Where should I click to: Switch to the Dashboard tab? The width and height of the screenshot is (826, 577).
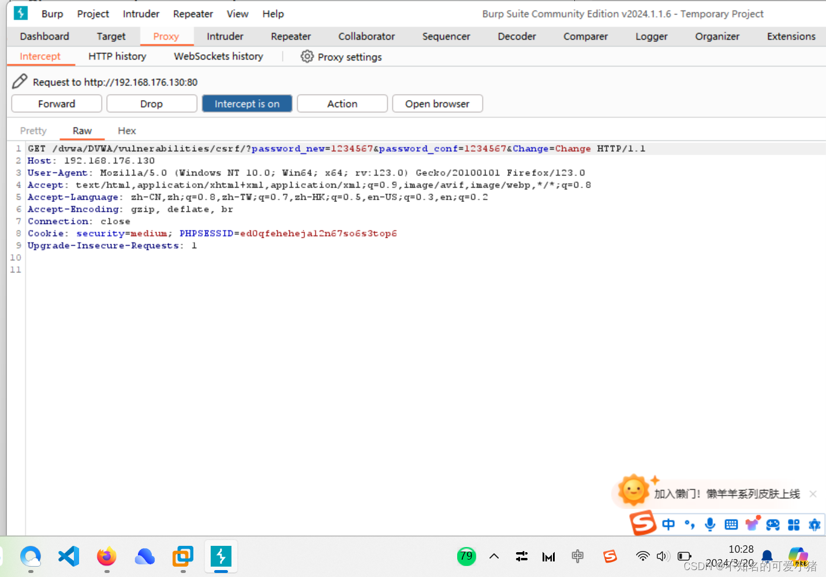pos(44,36)
